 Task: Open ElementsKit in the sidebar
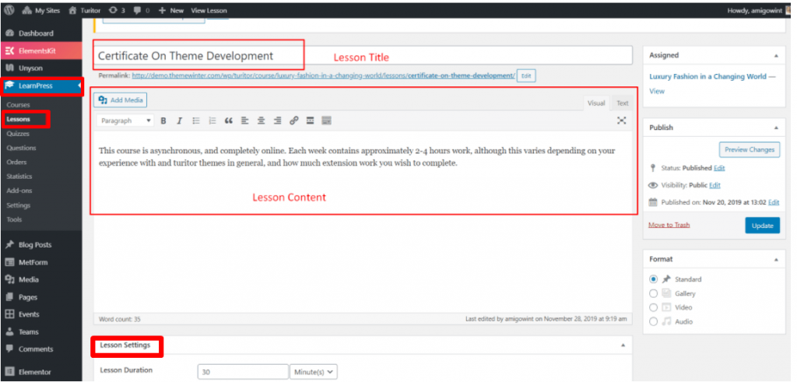[40, 51]
